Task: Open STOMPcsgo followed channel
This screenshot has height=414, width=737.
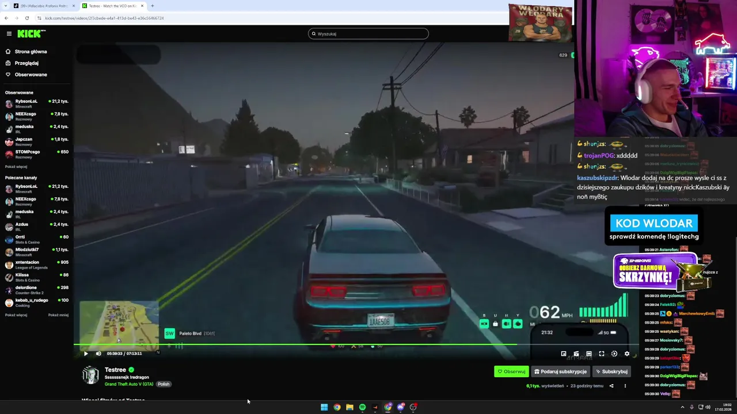Action: pyautogui.click(x=36, y=154)
